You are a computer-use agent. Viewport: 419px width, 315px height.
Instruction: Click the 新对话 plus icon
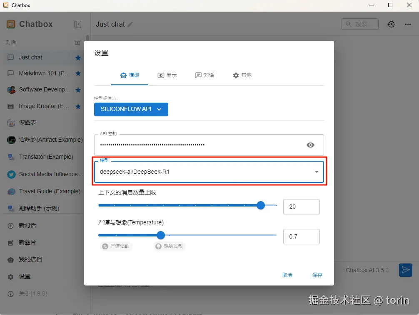coord(10,226)
